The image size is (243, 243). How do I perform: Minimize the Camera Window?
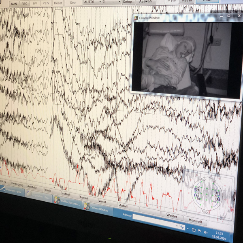point(221,16)
